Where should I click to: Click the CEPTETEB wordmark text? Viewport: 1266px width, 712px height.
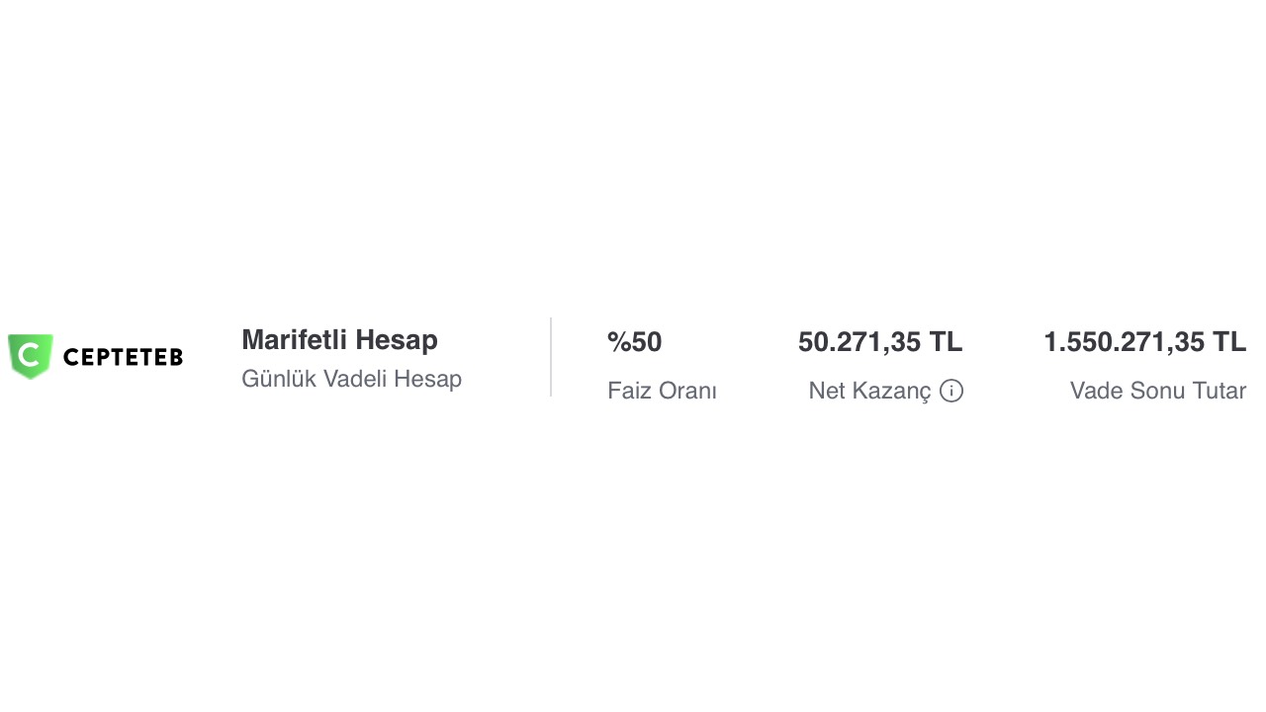[x=123, y=357]
